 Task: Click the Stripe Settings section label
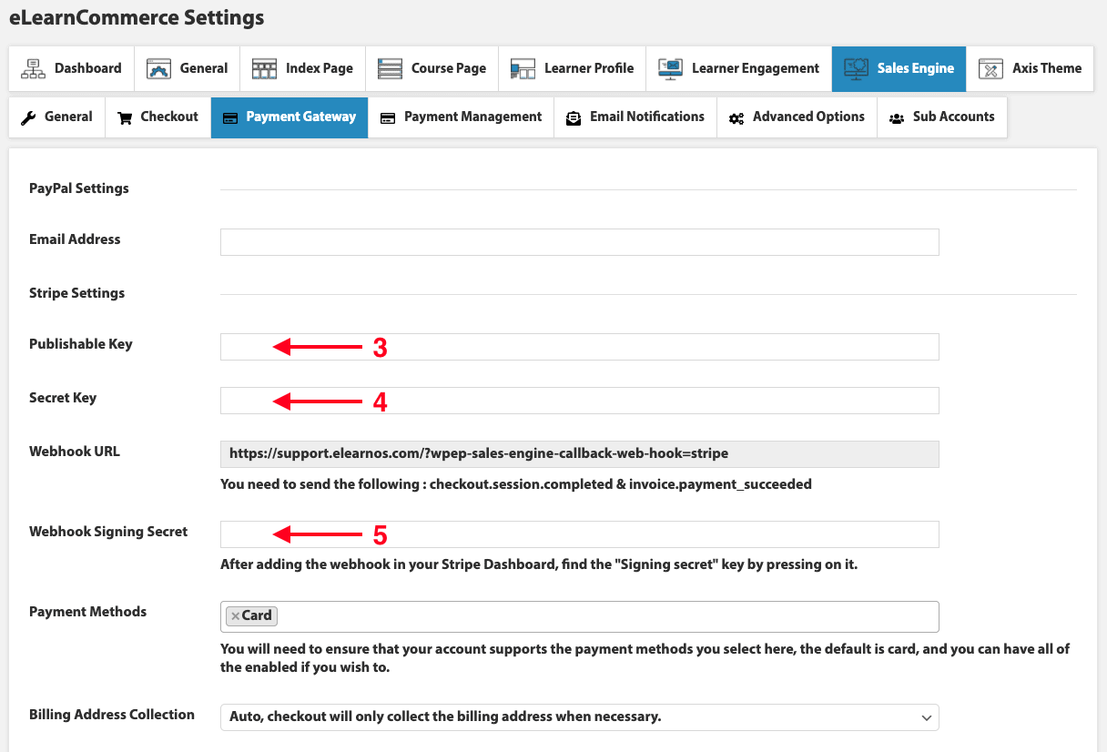click(x=76, y=294)
